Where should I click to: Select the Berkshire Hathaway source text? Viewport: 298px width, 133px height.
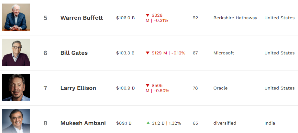click(x=235, y=18)
